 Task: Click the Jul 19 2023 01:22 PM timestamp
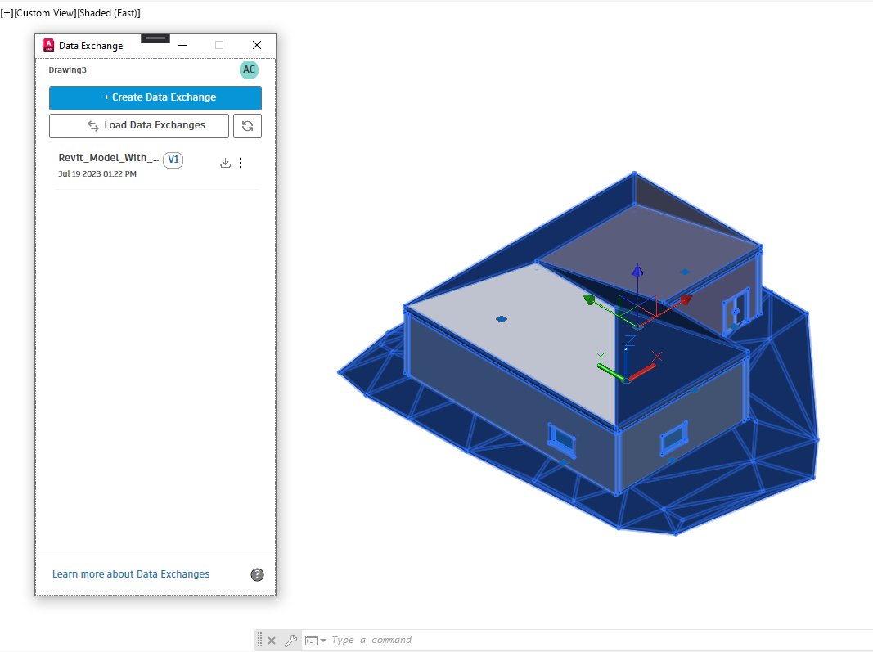pyautogui.click(x=97, y=173)
